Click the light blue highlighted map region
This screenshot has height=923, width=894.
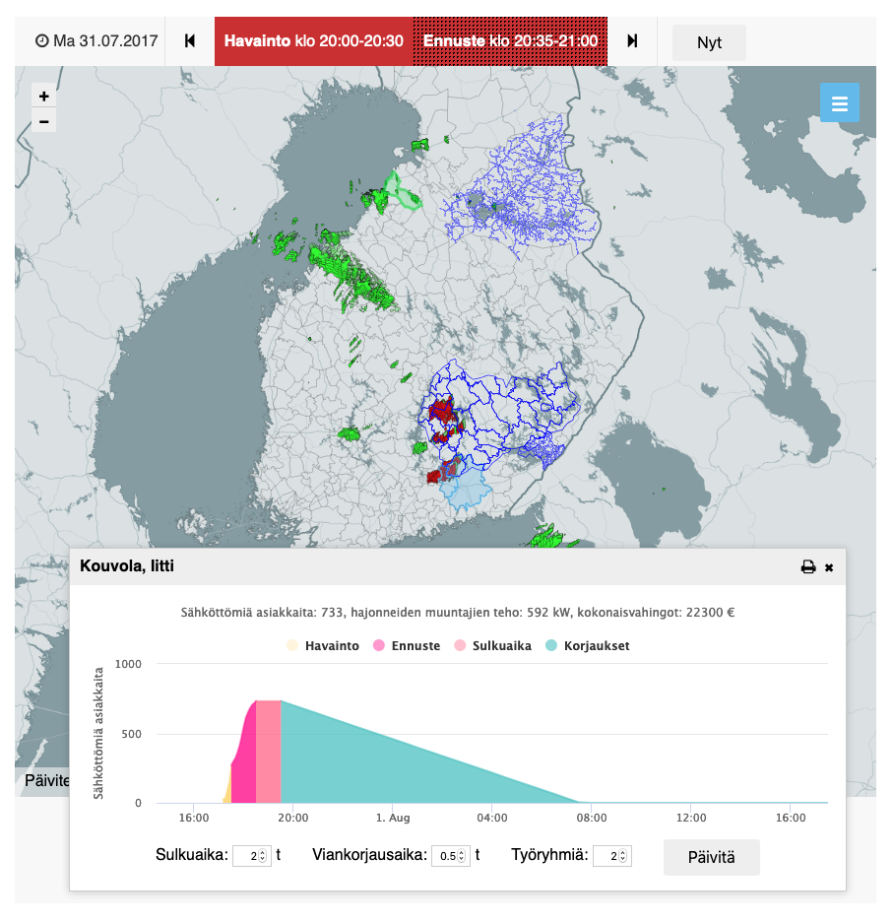[467, 490]
